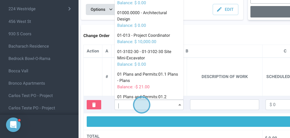Open the 930 S Coors project

pos(20,34)
